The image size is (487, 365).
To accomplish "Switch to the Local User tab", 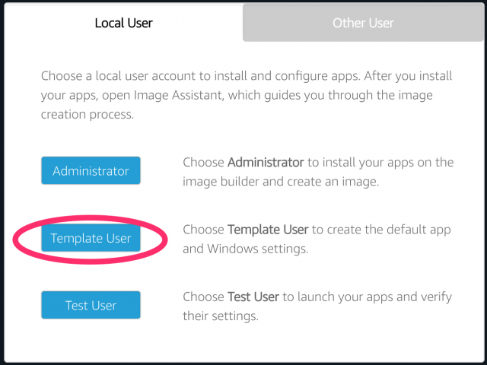I will pos(123,24).
